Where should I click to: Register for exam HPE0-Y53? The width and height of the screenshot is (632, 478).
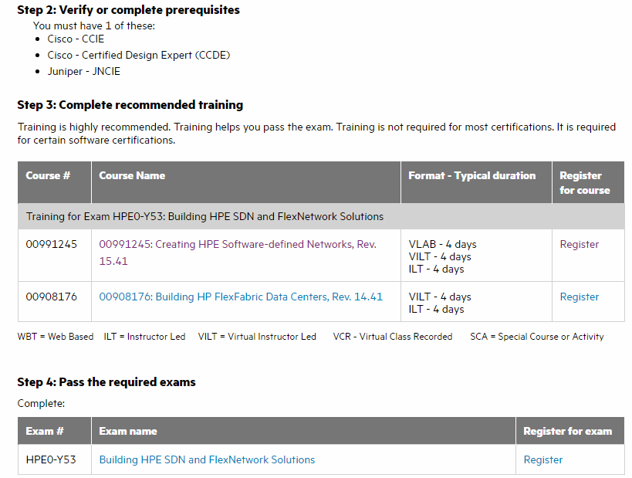(x=543, y=459)
